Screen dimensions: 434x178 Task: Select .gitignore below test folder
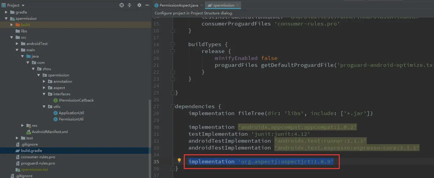(29, 144)
